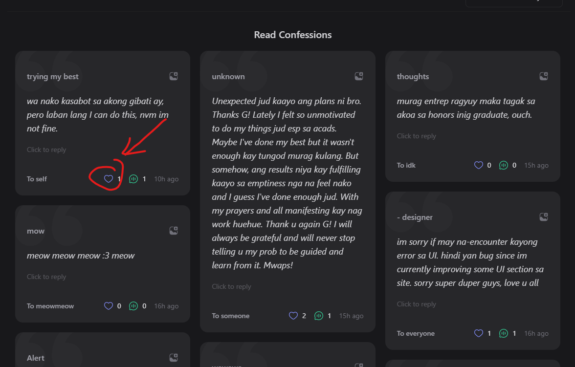Like the "thoughts" confession
Viewport: 575px width, 367px height.
pyautogui.click(x=478, y=165)
